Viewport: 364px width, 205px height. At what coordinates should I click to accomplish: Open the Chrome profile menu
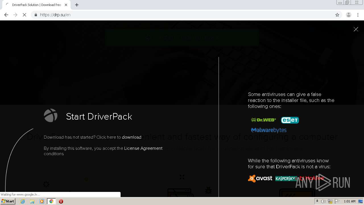349,15
